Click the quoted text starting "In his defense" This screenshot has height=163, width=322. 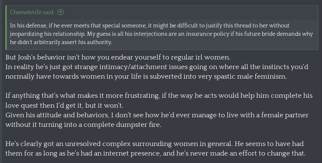pyautogui.click(x=161, y=34)
